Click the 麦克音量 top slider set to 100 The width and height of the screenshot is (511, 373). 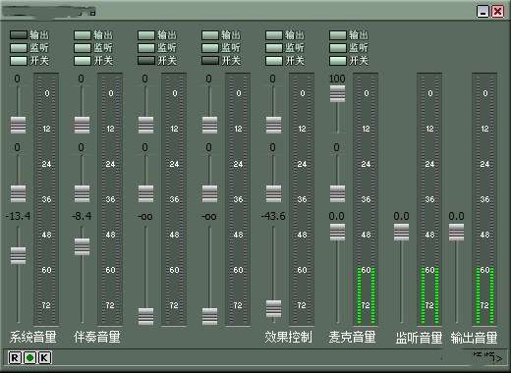pos(337,94)
